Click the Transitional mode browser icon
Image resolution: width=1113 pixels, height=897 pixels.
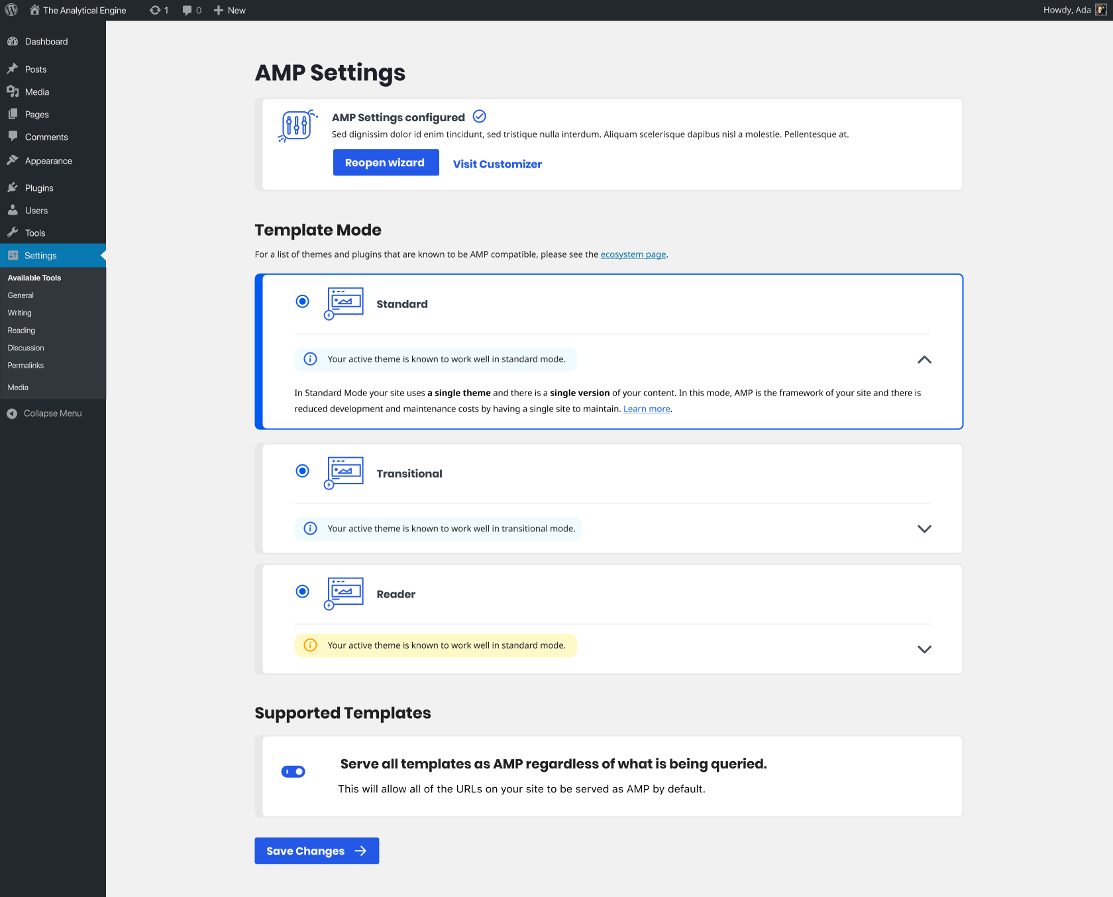[x=344, y=473]
